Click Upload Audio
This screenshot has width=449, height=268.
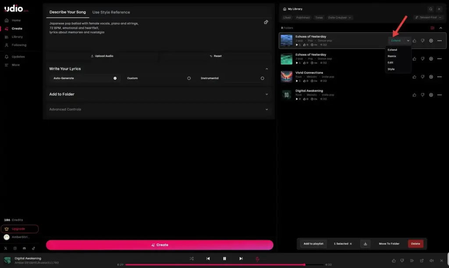[102, 56]
